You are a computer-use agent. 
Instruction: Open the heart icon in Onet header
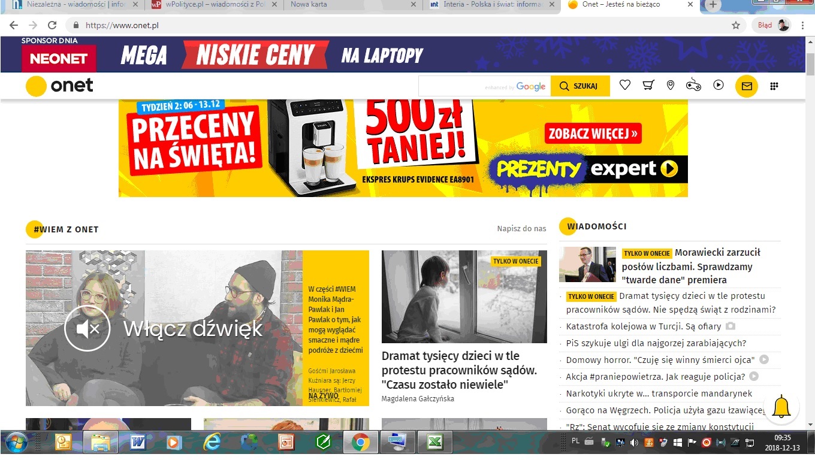(x=625, y=86)
